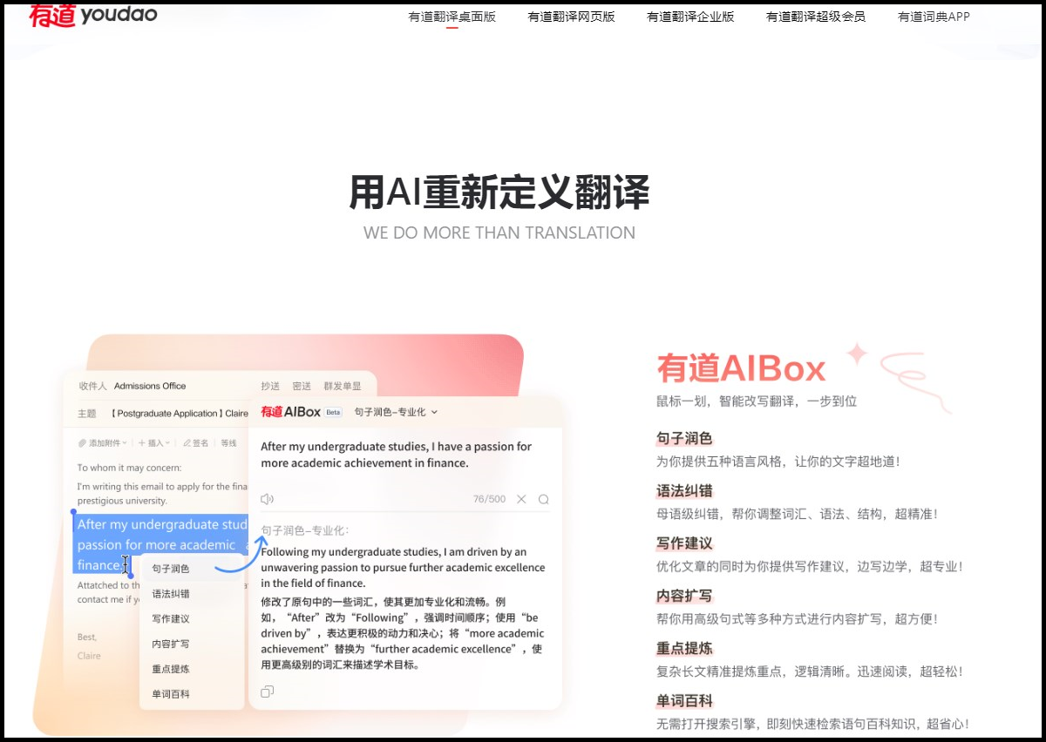This screenshot has height=742, width=1046.
Task: Click the 签名 signature tool
Action: pos(194,443)
